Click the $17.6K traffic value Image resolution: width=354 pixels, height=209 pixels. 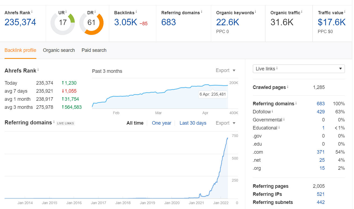point(332,22)
